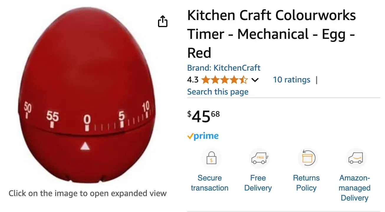The height and width of the screenshot is (212, 385).
Task: Click the share icon above the product image
Action: 163,21
